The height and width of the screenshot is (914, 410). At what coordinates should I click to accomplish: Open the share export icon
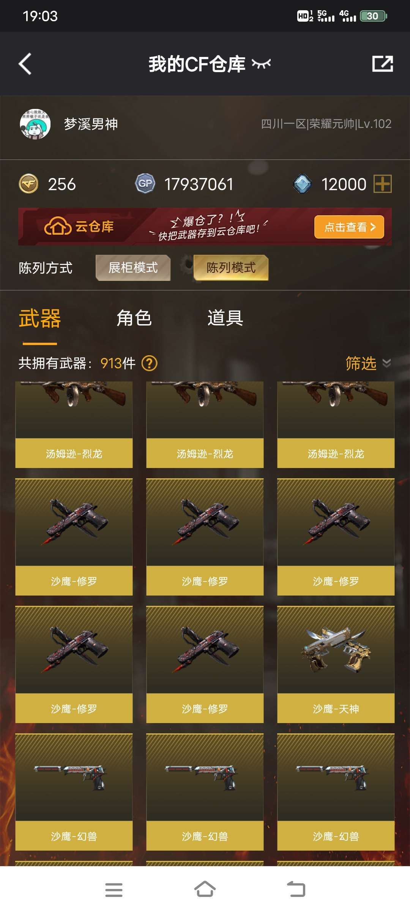click(382, 63)
